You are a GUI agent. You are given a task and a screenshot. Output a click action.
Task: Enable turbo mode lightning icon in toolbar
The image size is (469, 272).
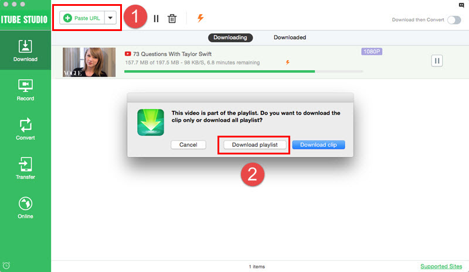click(200, 18)
